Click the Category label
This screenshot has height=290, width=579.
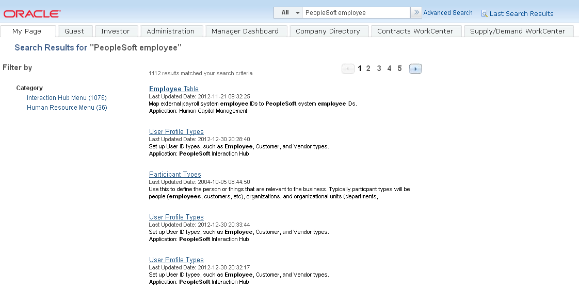click(29, 88)
